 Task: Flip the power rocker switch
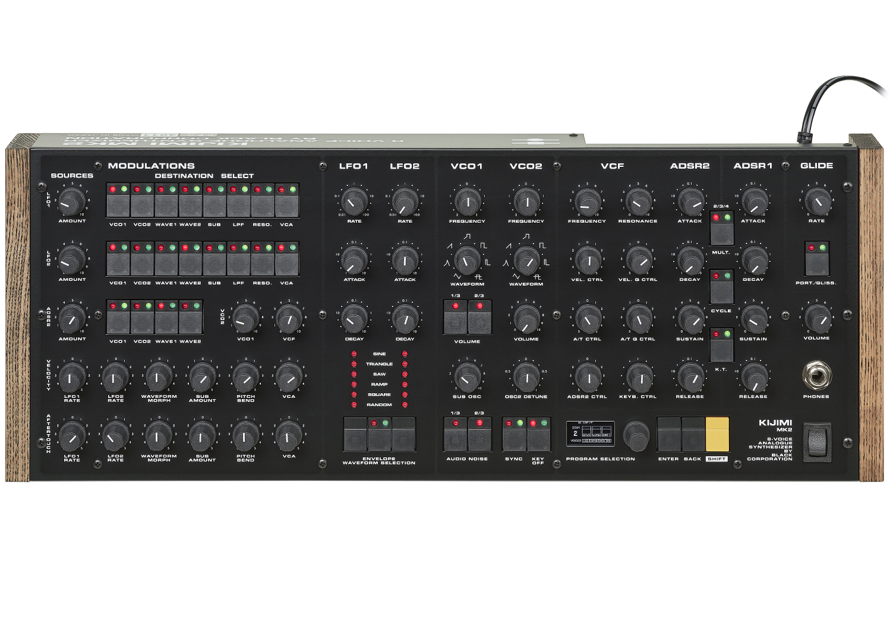pos(817,441)
